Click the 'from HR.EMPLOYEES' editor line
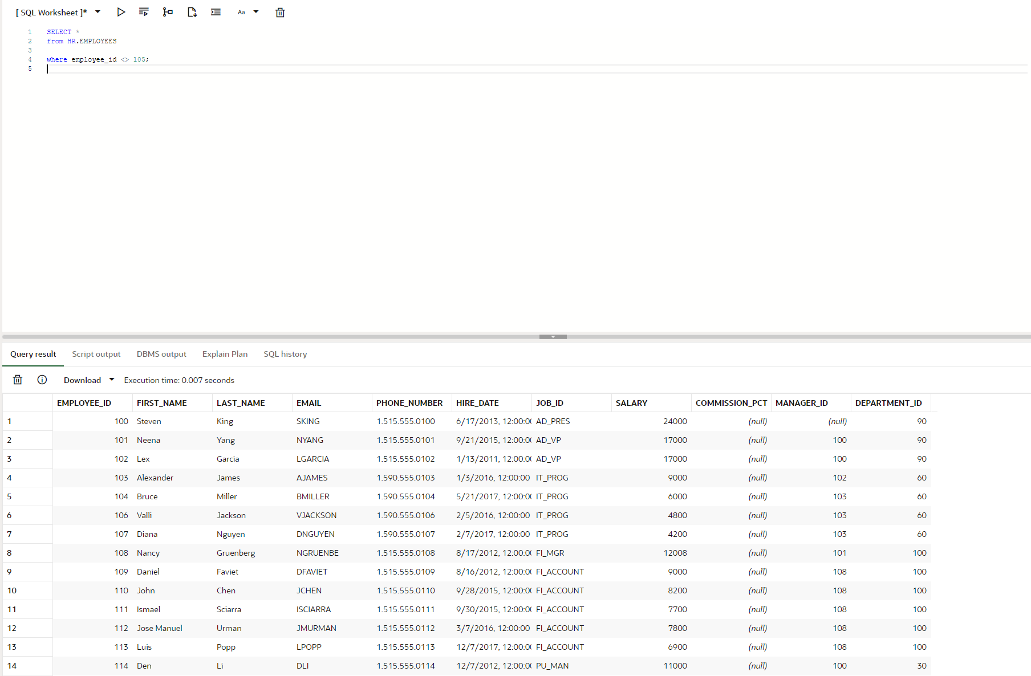Screen dimensions: 1031x676 click(82, 41)
